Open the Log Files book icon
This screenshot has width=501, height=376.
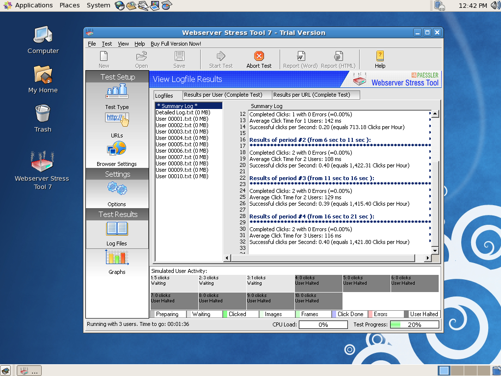pyautogui.click(x=117, y=229)
